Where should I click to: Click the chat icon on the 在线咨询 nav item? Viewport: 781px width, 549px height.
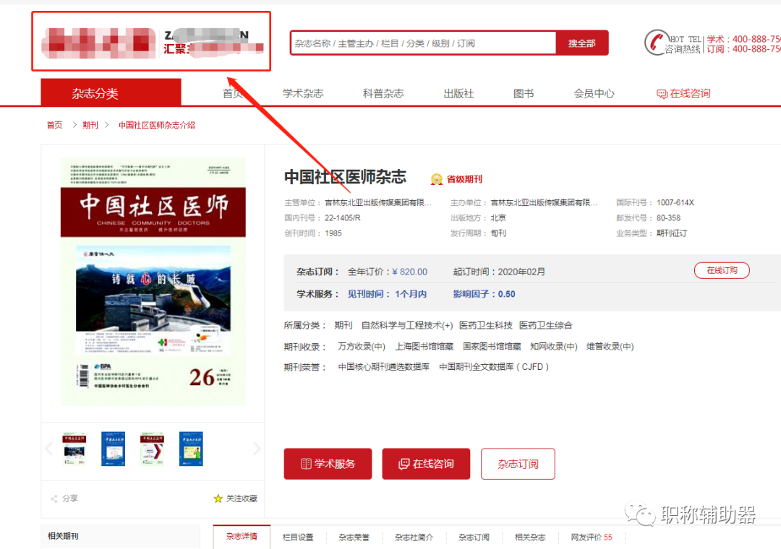(660, 93)
